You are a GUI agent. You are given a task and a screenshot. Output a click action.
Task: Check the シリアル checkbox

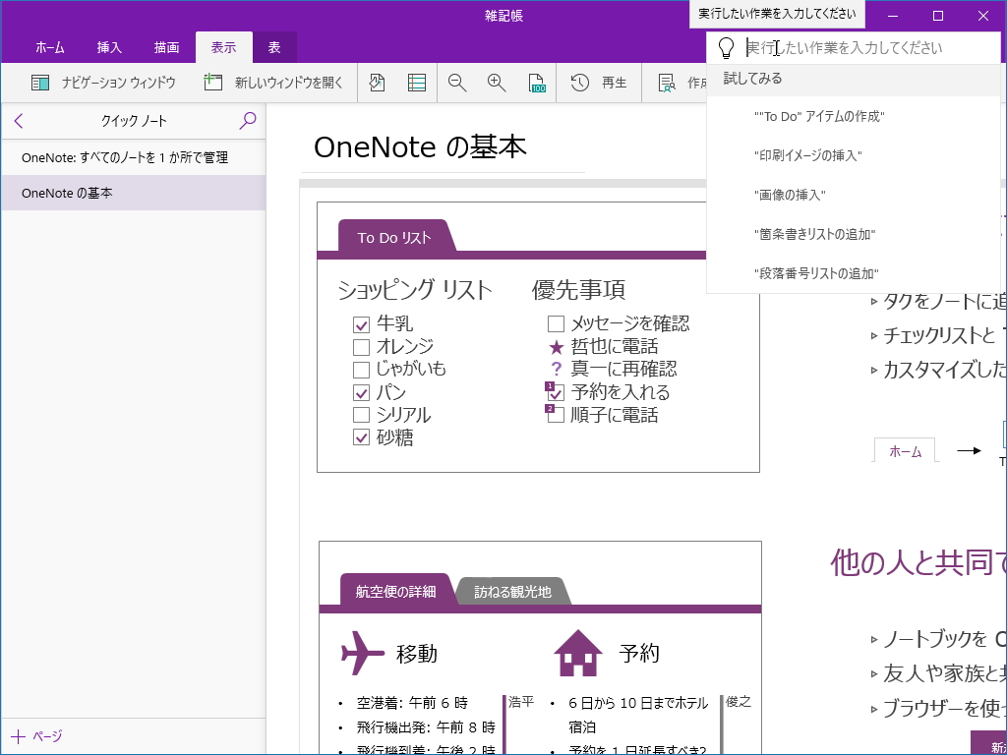pos(362,416)
